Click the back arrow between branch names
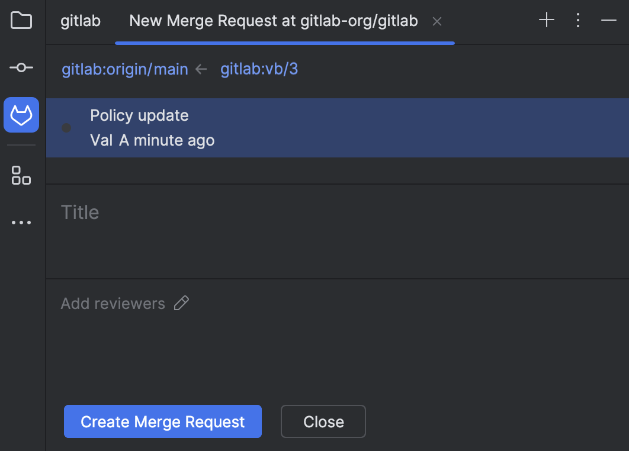This screenshot has width=629, height=451. (201, 69)
